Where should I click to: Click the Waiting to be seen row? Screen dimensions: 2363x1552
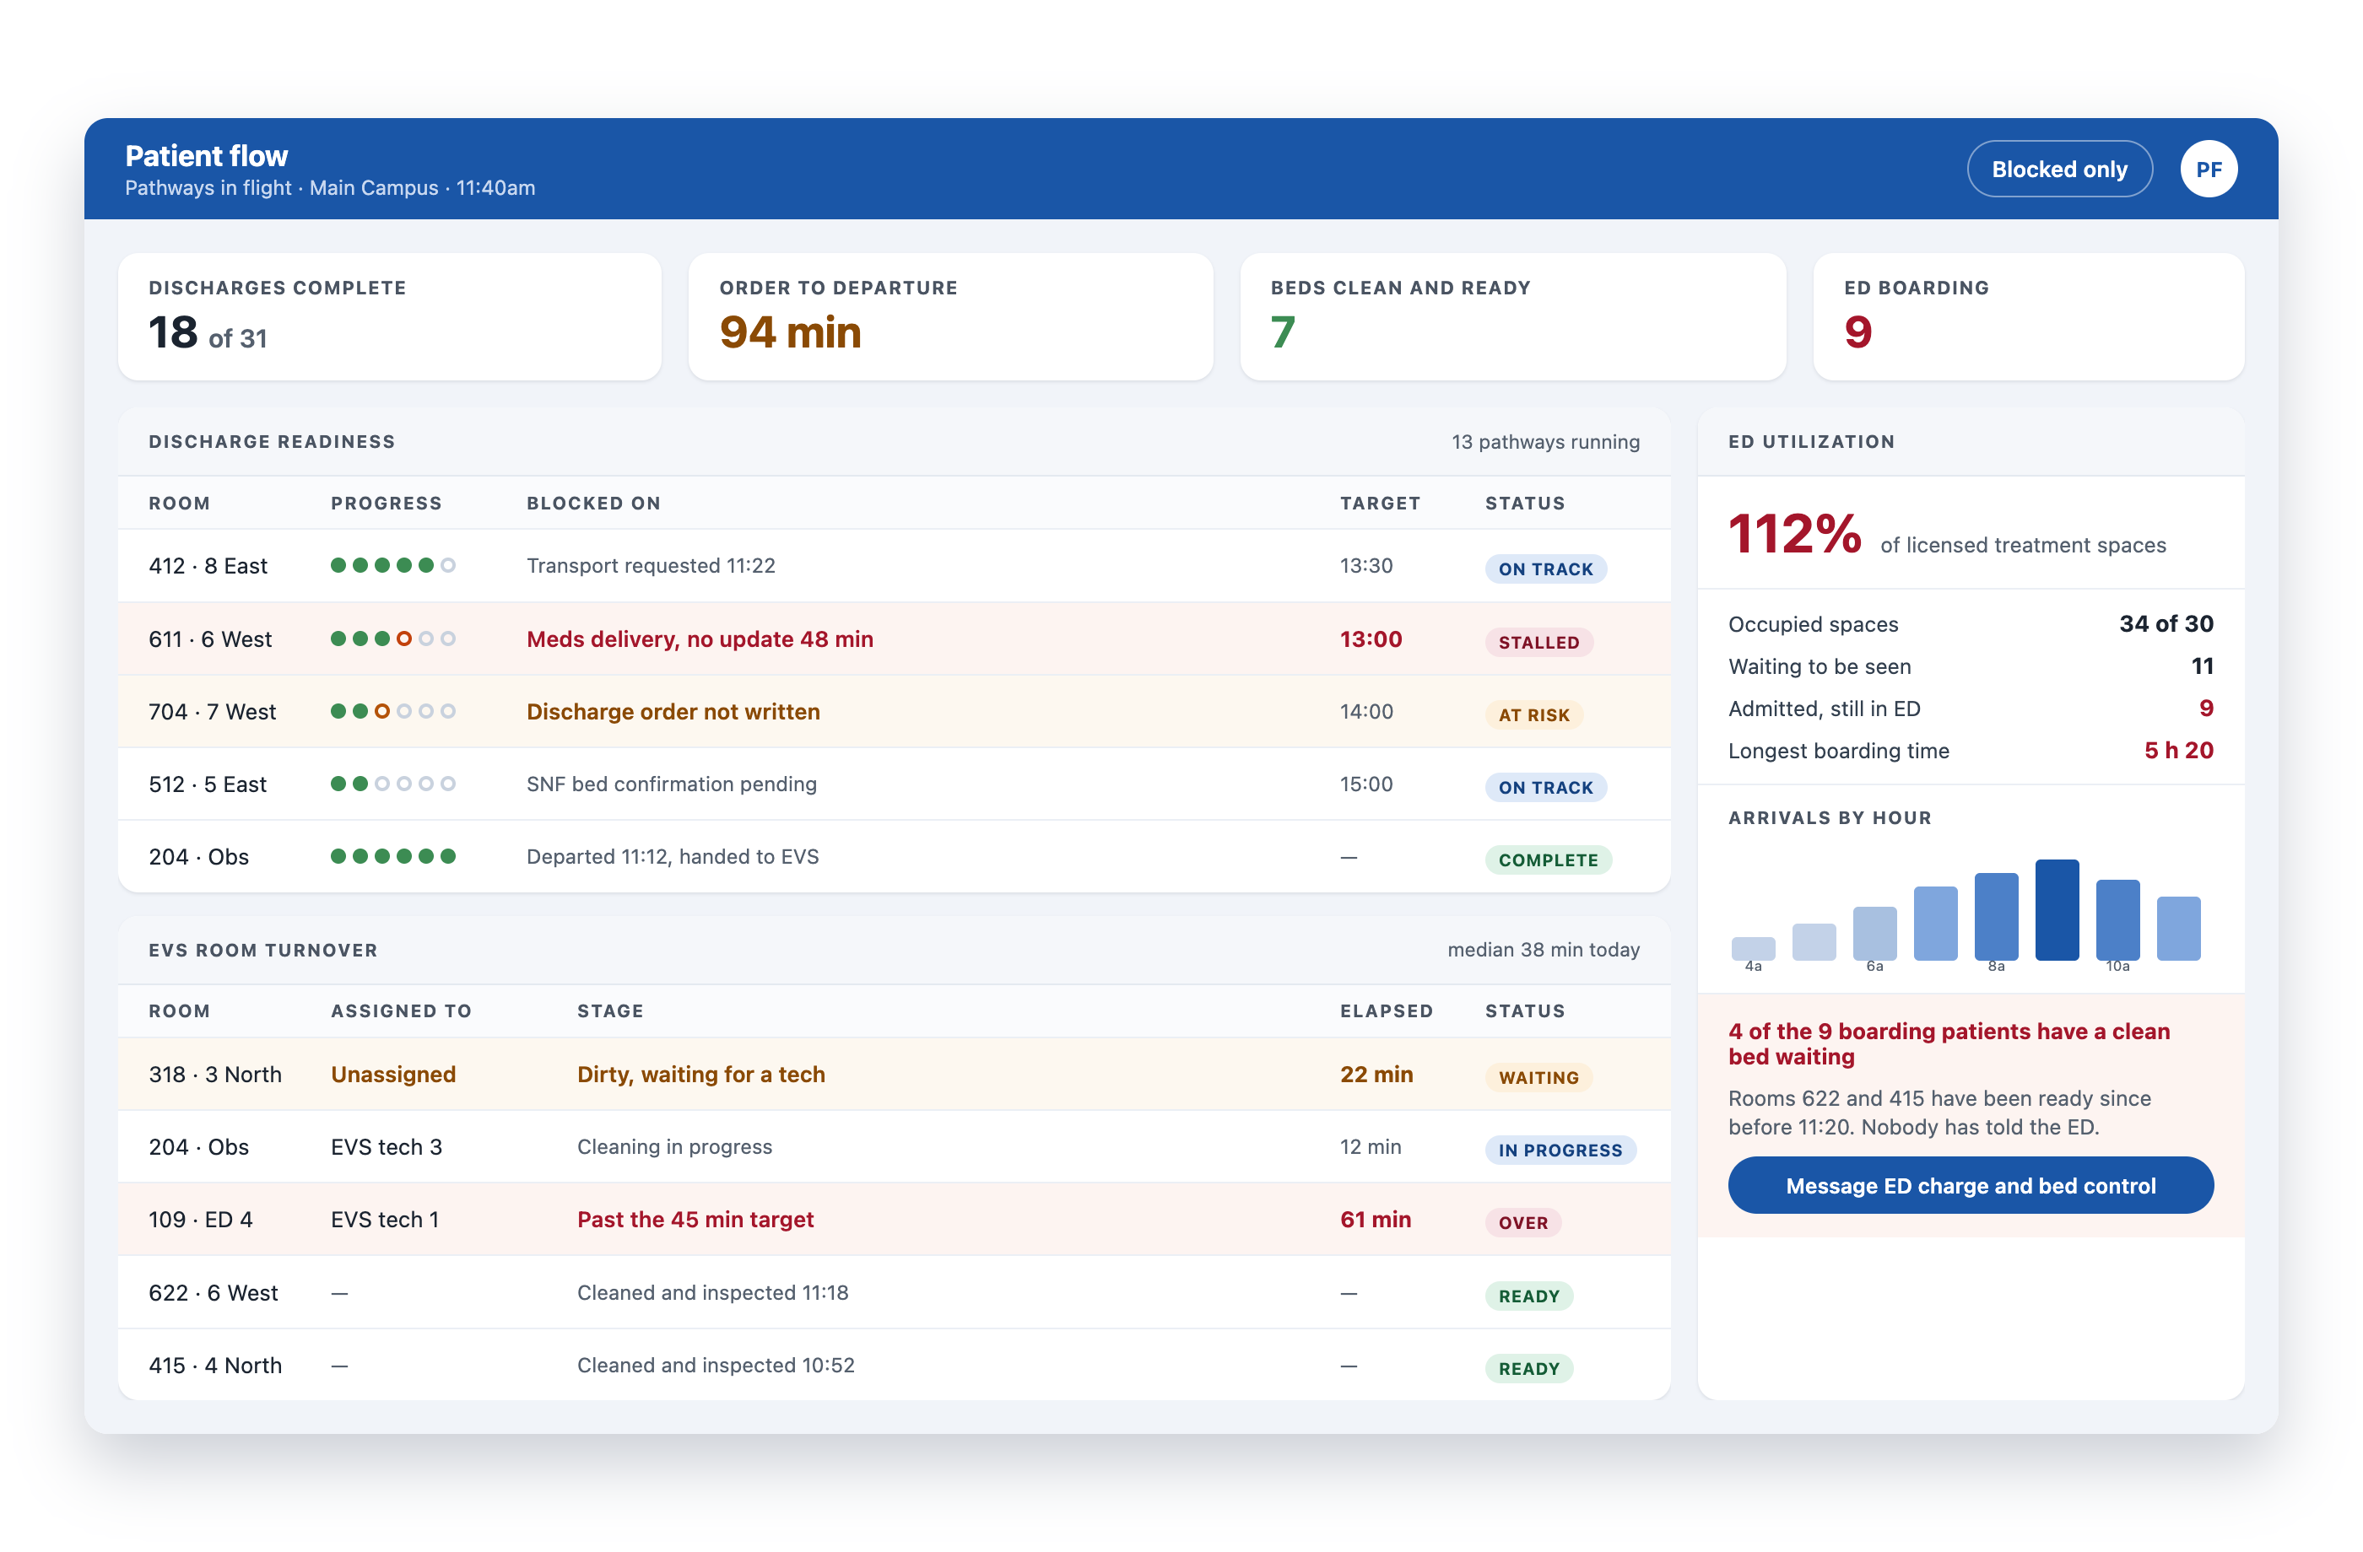click(1970, 666)
